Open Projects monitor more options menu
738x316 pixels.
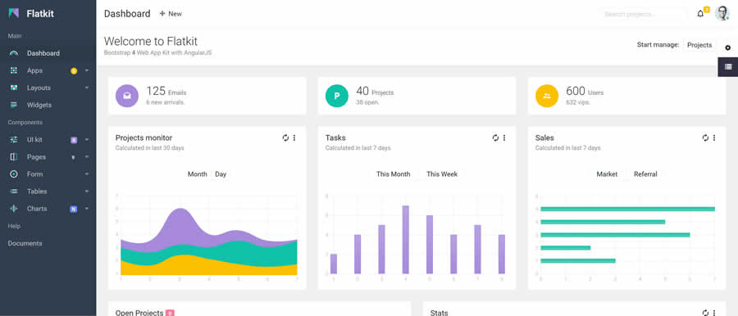click(x=294, y=138)
